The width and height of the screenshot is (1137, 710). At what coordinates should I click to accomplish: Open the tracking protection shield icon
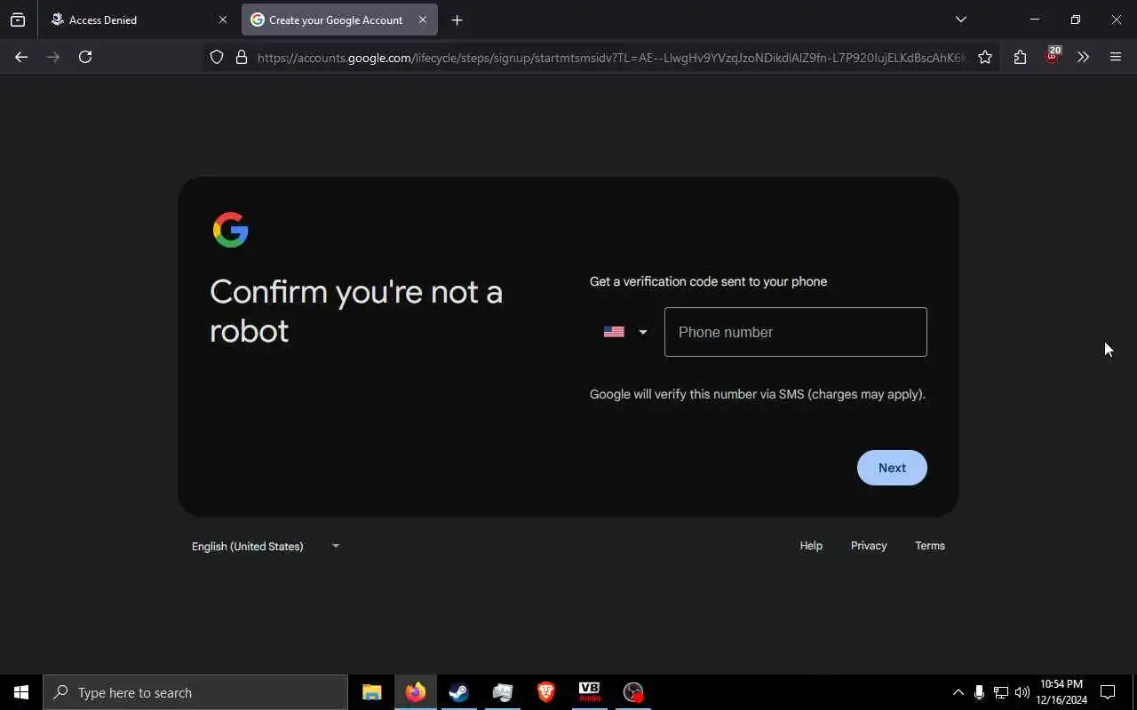(x=217, y=57)
